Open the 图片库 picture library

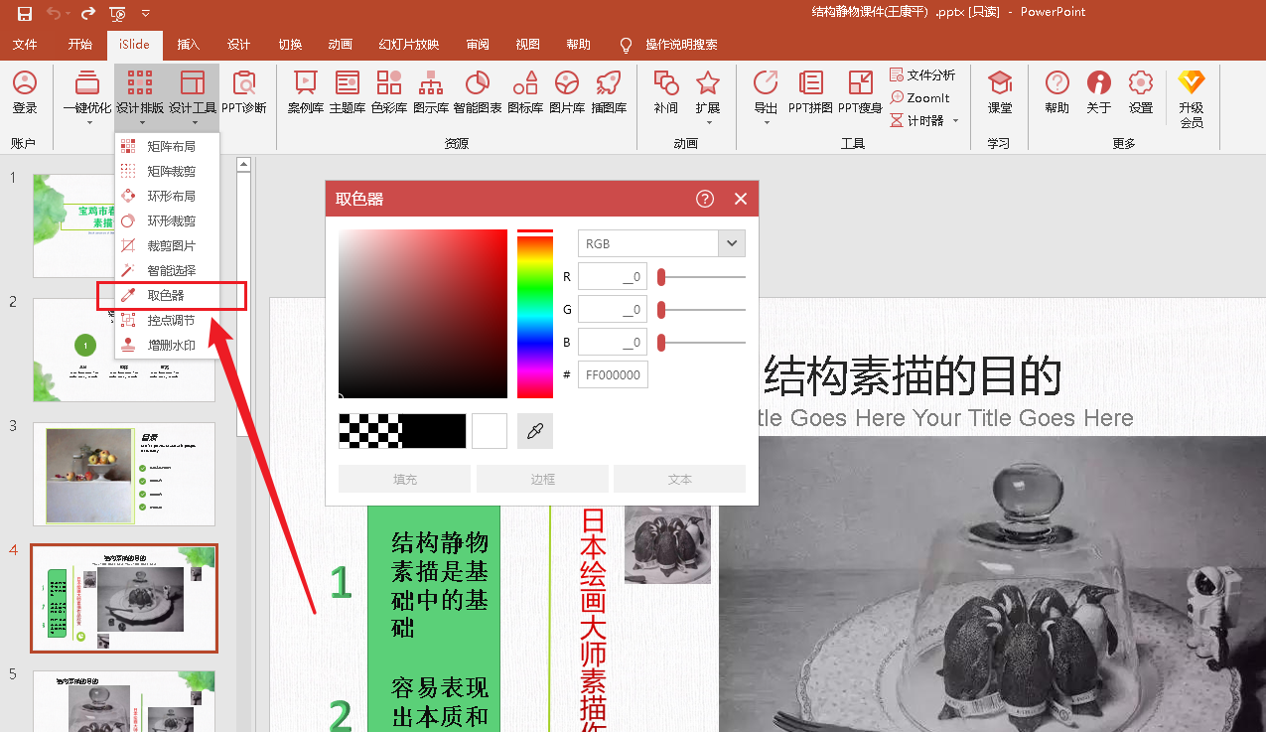567,92
